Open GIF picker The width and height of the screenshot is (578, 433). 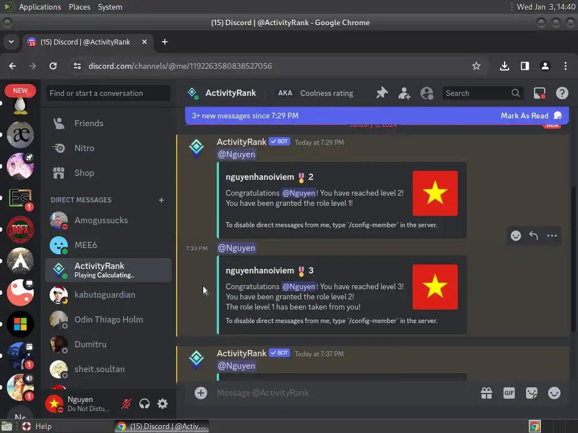pyautogui.click(x=509, y=393)
